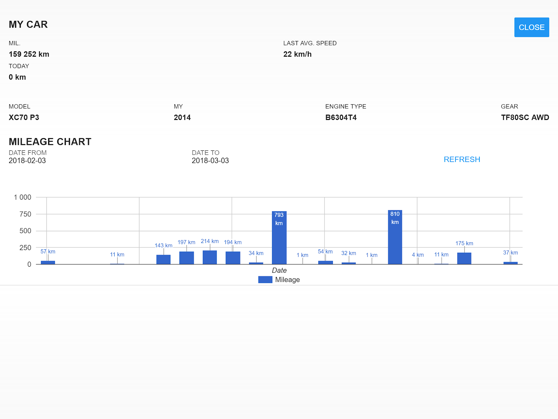The image size is (558, 419).
Task: Open the Date From field 2018-02-03
Action: pyautogui.click(x=27, y=161)
